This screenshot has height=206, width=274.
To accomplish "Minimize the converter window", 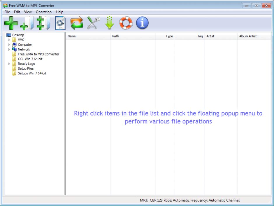I will click(x=247, y=6).
